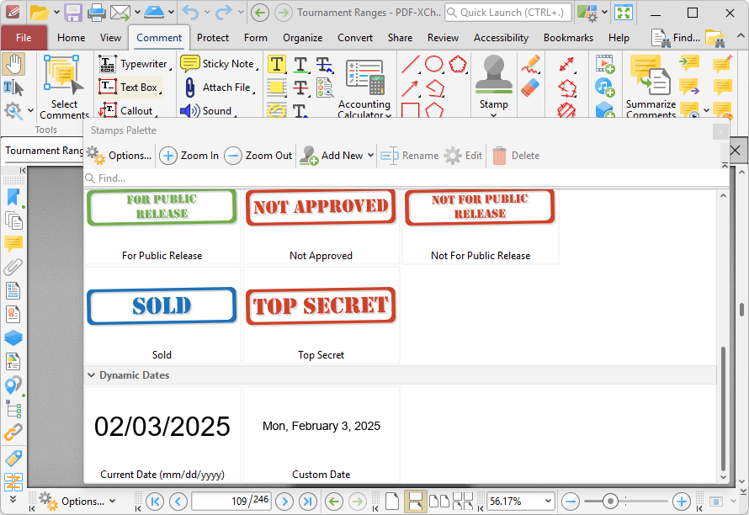Open the File menu
Image resolution: width=749 pixels, height=515 pixels.
coord(24,38)
